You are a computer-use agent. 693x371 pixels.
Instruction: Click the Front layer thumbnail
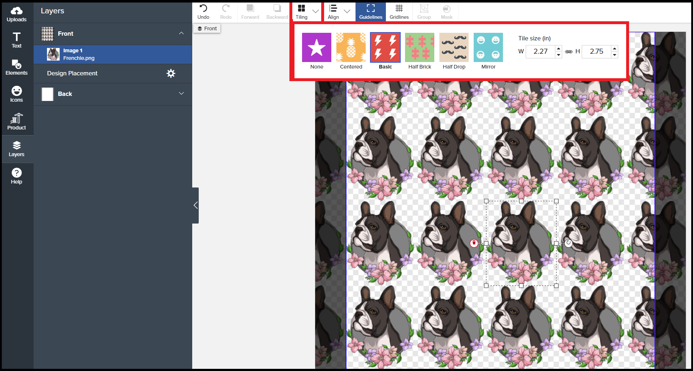47,34
